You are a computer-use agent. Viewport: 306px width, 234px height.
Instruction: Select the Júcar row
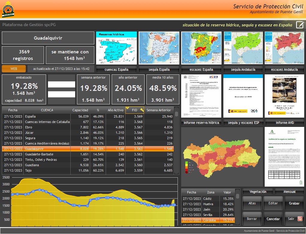click(88, 133)
